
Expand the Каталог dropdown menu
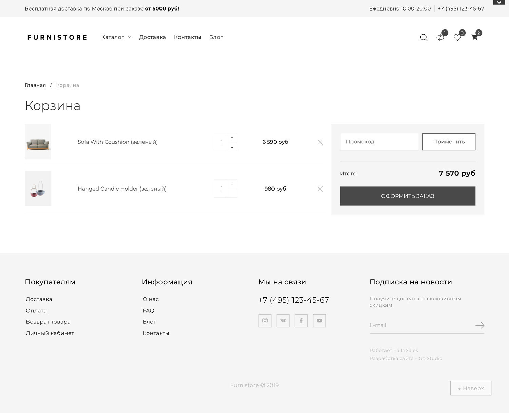116,37
